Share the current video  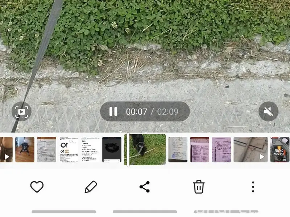click(145, 187)
